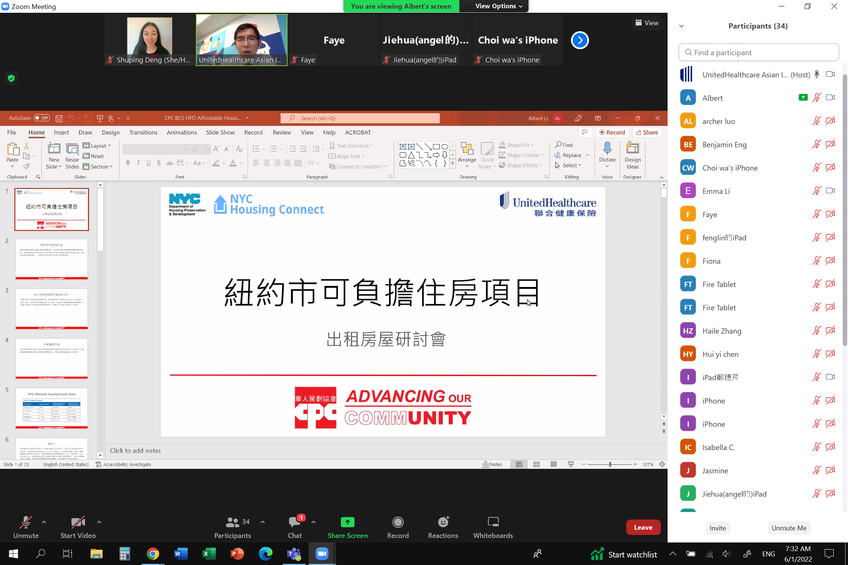Adjust the zoom slider in PowerPoint status bar
This screenshot has height=565, width=848.
coord(609,464)
